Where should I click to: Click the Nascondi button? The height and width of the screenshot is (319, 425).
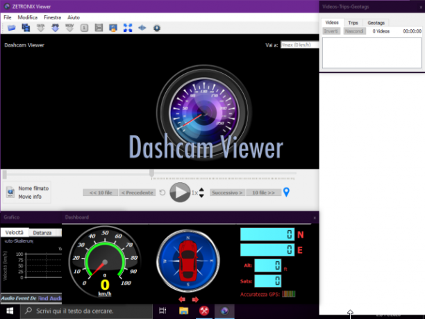[x=354, y=31]
